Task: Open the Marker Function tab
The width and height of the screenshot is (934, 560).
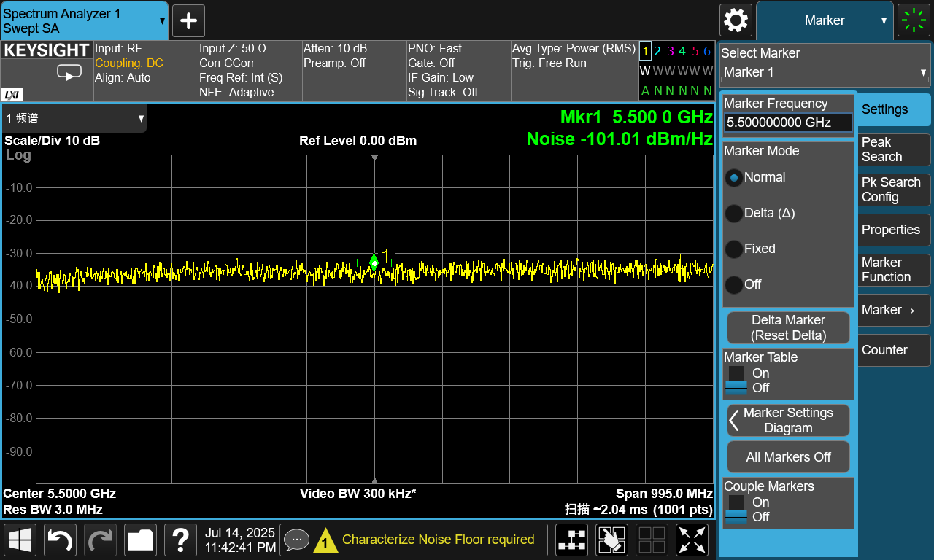Action: (894, 270)
